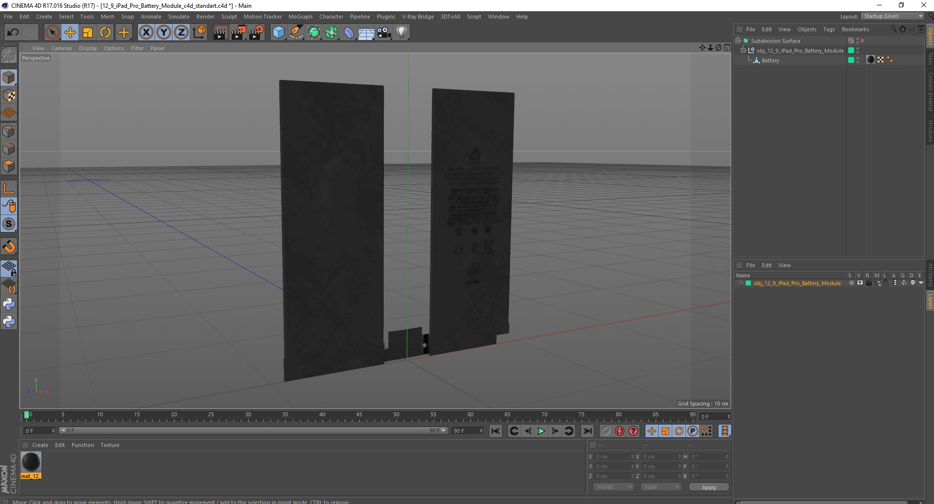Click Battery material tag sphere

click(871, 60)
